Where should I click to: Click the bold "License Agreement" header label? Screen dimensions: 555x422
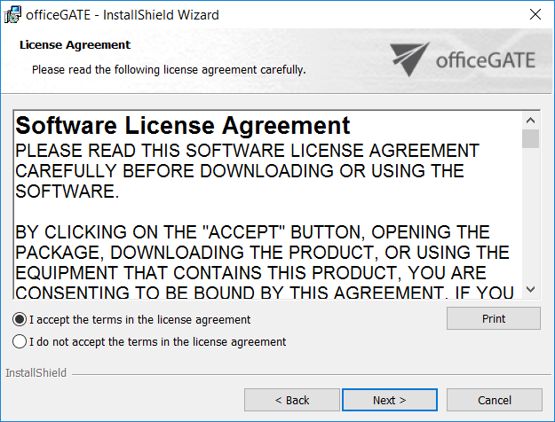coord(75,44)
